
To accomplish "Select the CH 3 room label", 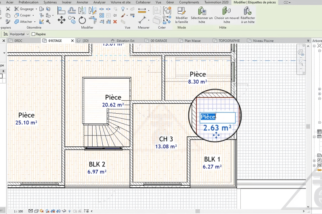I will [x=166, y=139].
